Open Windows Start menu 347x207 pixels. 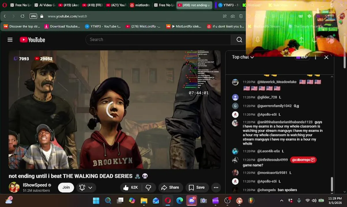[x=96, y=201]
